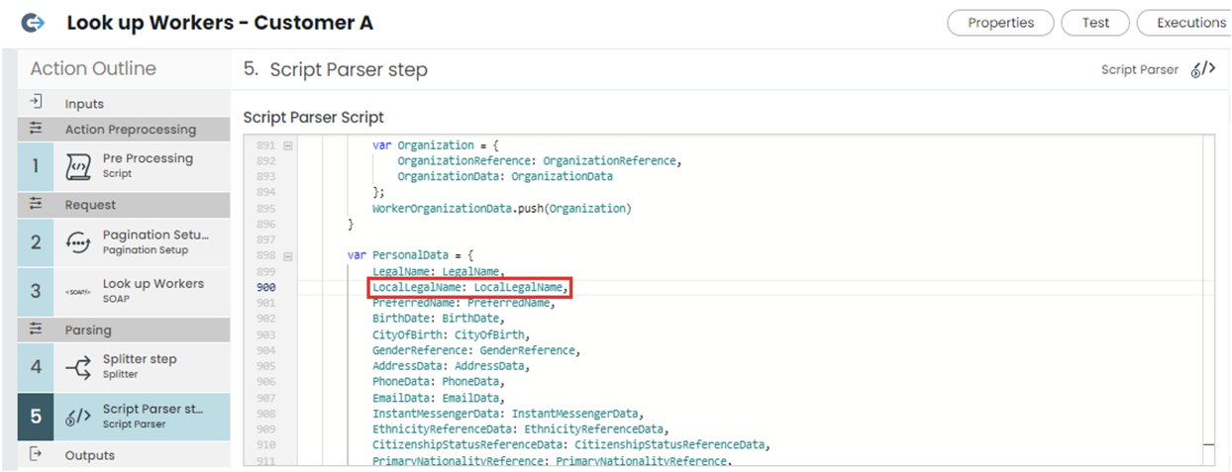Click the LegalName: LegalName line
1232x472 pixels.
click(439, 271)
